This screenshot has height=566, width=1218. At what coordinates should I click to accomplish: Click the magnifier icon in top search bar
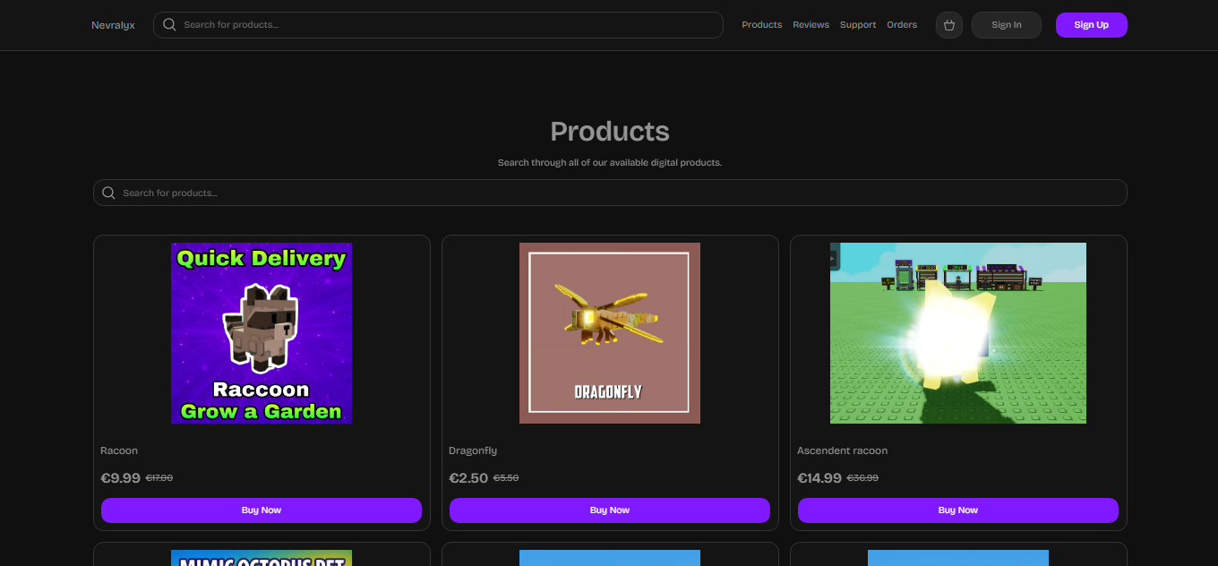(169, 25)
